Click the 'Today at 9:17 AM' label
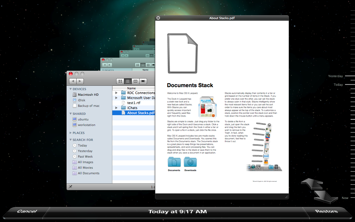Screen dimensions: 355x222 [177, 211]
